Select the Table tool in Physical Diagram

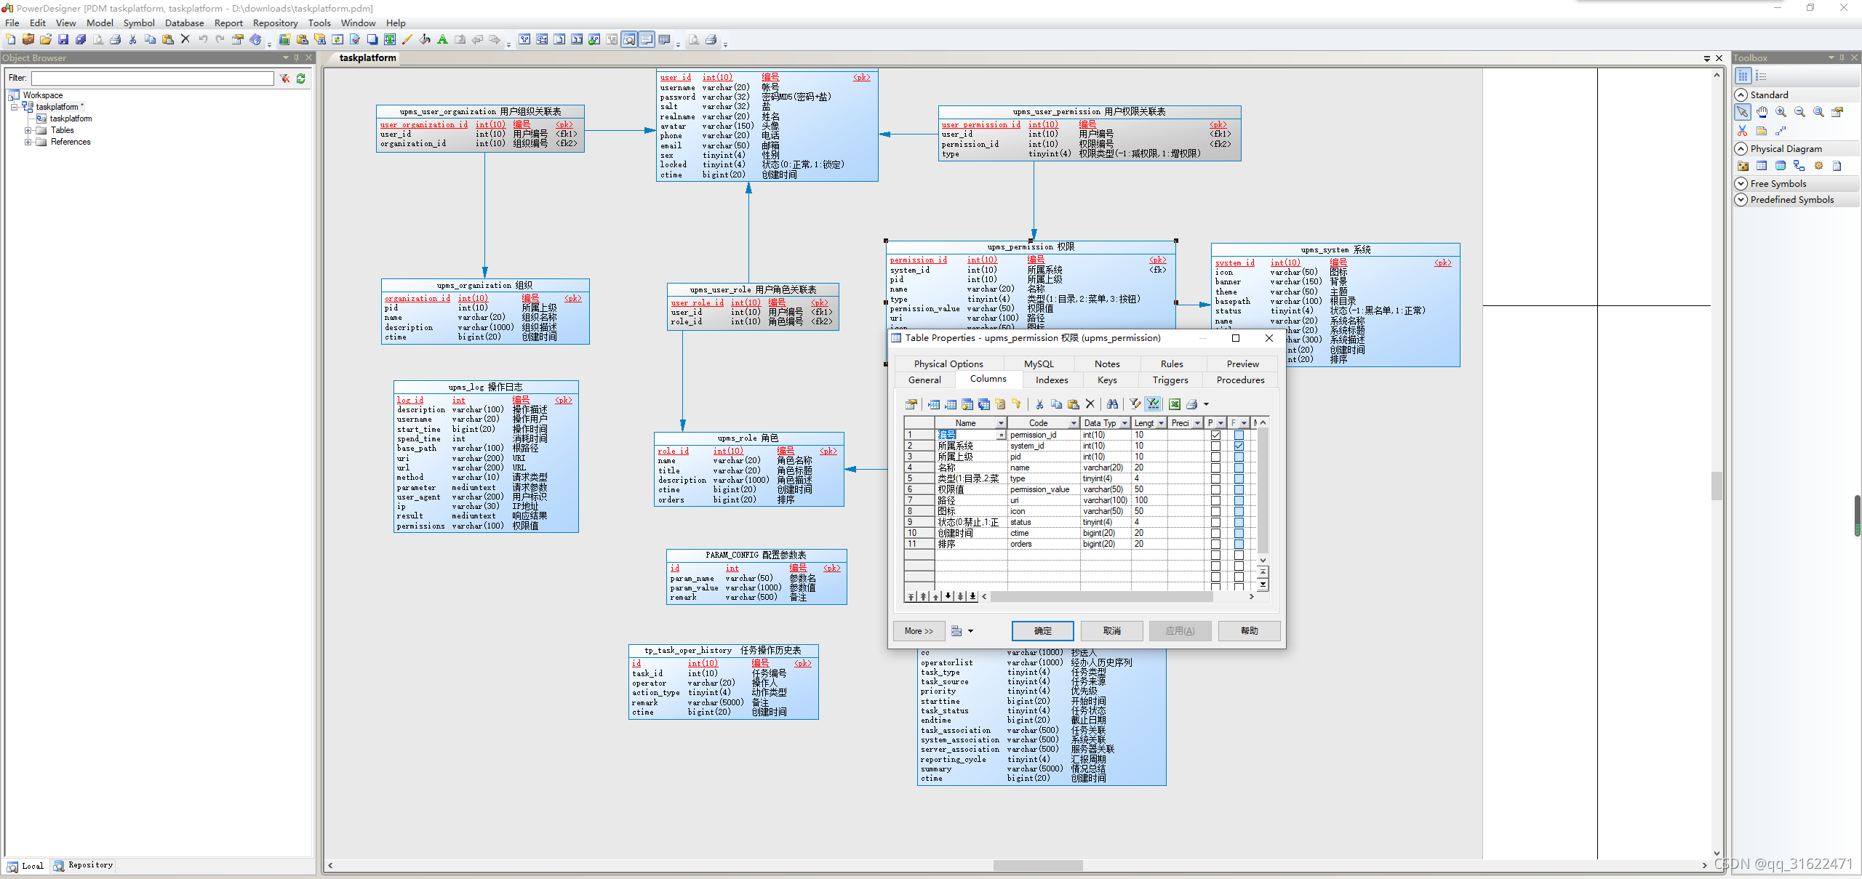click(x=1761, y=166)
